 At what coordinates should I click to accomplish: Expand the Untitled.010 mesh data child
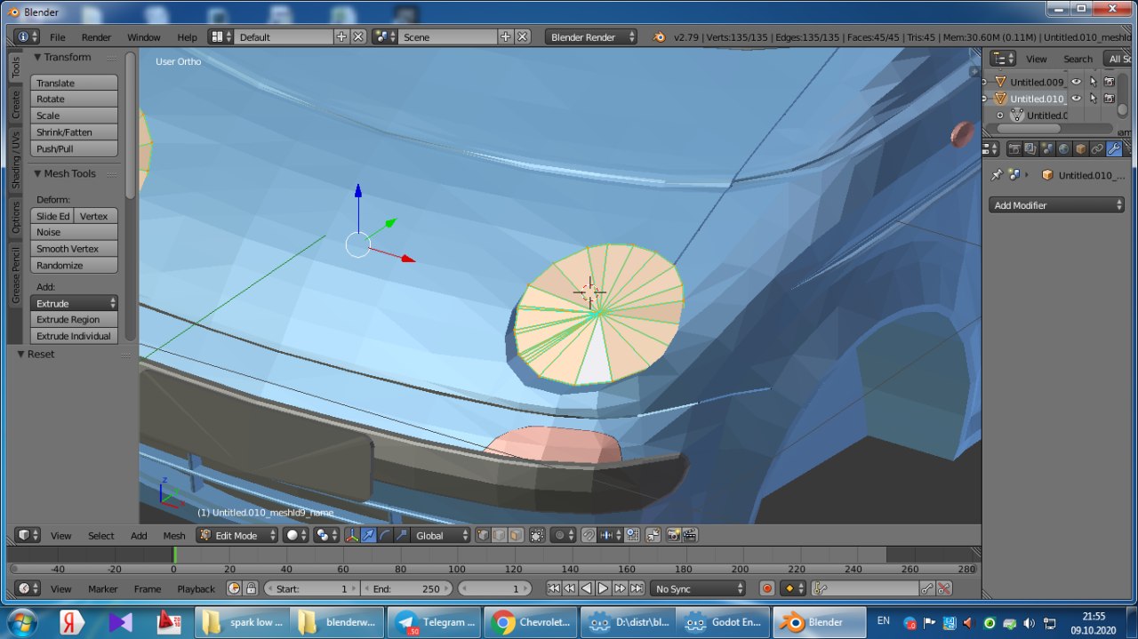tap(1000, 116)
